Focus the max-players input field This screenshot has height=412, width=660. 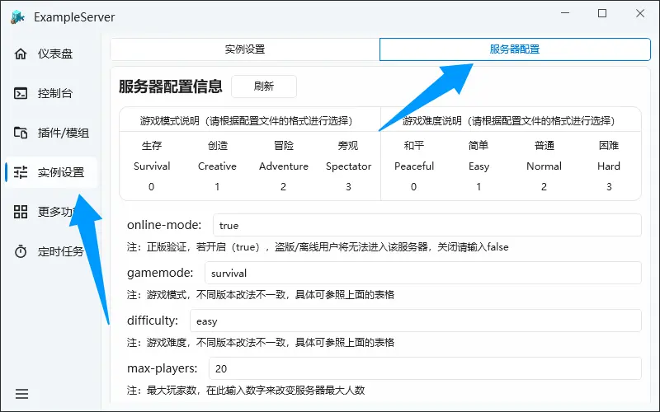point(425,368)
